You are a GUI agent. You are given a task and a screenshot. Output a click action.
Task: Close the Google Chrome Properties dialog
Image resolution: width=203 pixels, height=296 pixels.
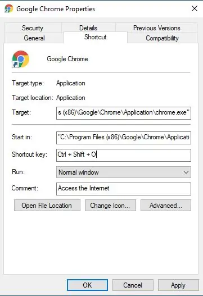coord(195,8)
